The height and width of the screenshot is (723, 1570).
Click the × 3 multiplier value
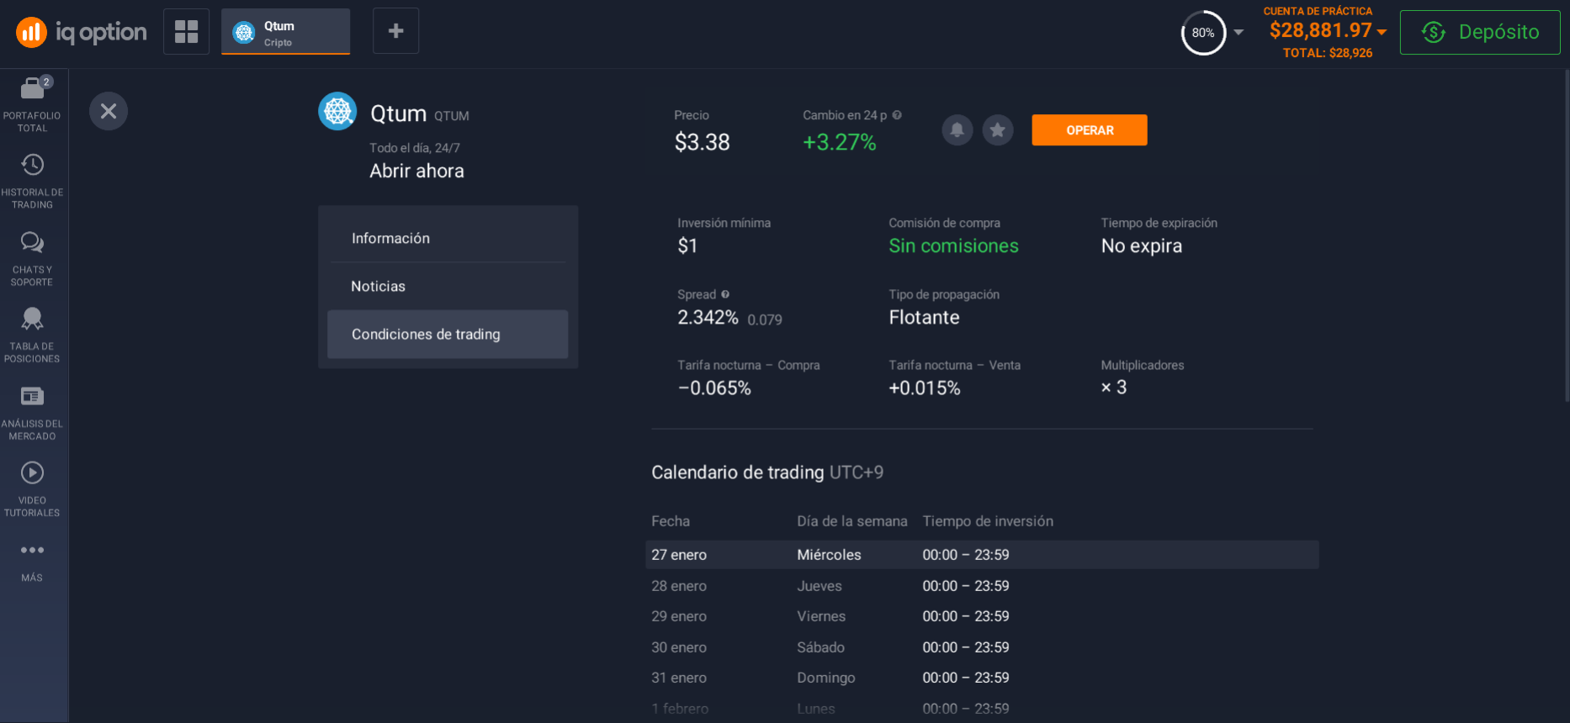point(1113,388)
